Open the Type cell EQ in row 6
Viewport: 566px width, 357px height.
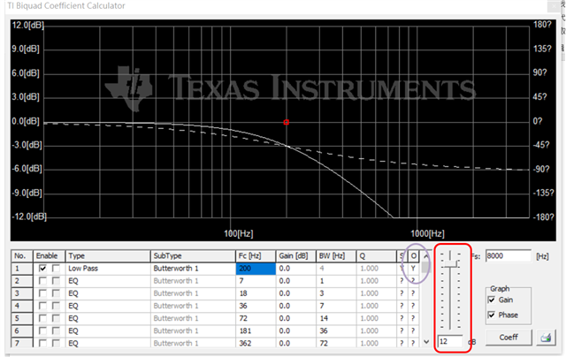[x=108, y=330]
